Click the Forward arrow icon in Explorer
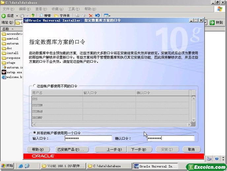 [22, 16]
